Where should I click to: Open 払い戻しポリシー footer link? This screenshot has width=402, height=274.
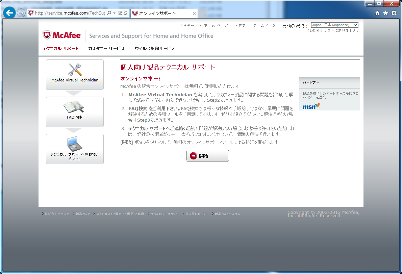point(197,214)
